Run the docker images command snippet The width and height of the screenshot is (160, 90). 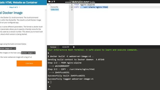(x=28, y=53)
